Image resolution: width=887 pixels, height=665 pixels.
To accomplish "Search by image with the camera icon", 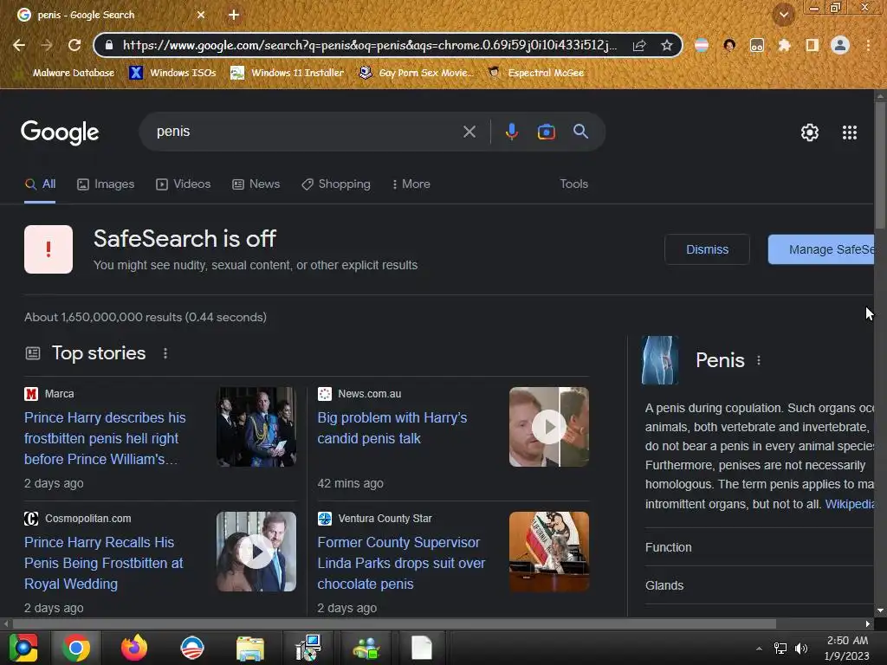I will click(546, 132).
